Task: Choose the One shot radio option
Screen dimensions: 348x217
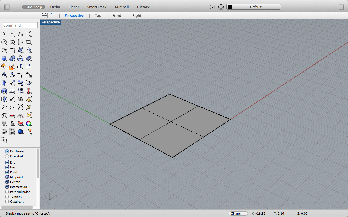Action: (7, 156)
